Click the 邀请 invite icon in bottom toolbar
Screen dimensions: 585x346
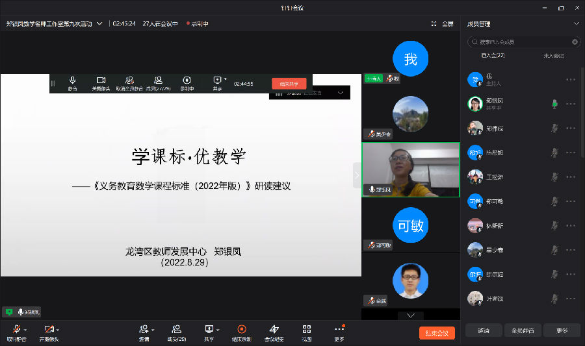tap(144, 330)
